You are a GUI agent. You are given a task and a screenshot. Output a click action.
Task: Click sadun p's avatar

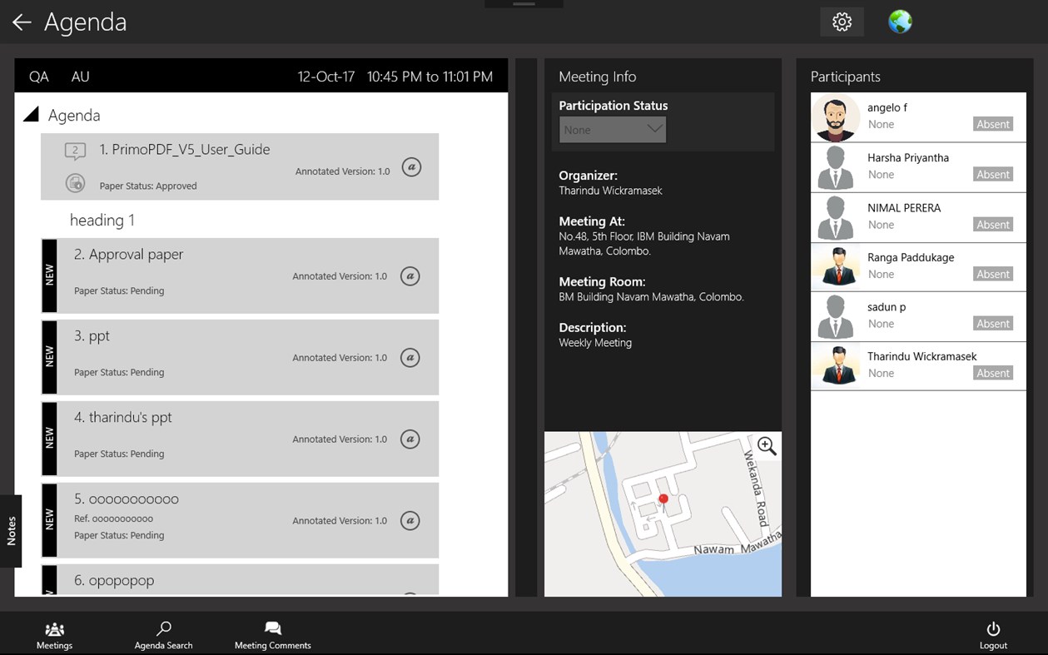[836, 316]
